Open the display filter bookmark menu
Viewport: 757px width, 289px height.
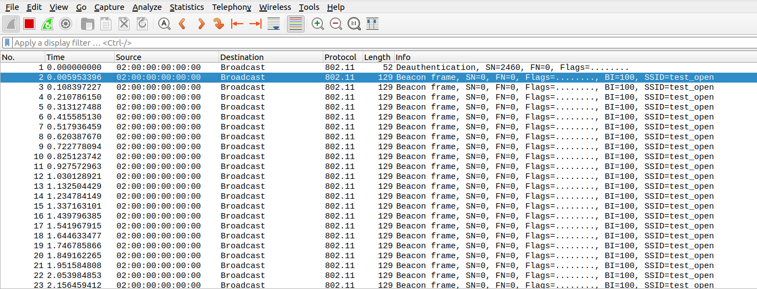coord(7,42)
